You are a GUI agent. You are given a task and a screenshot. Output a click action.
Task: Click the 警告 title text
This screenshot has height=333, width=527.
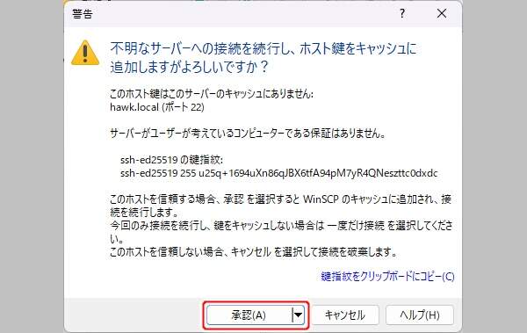pos(83,14)
